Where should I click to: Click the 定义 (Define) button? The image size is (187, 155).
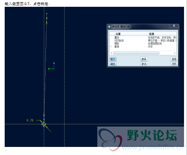point(113,59)
